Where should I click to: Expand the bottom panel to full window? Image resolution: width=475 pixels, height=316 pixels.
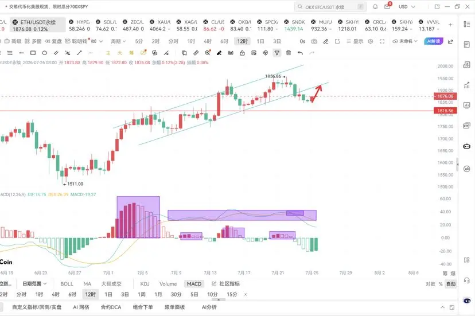point(452,307)
